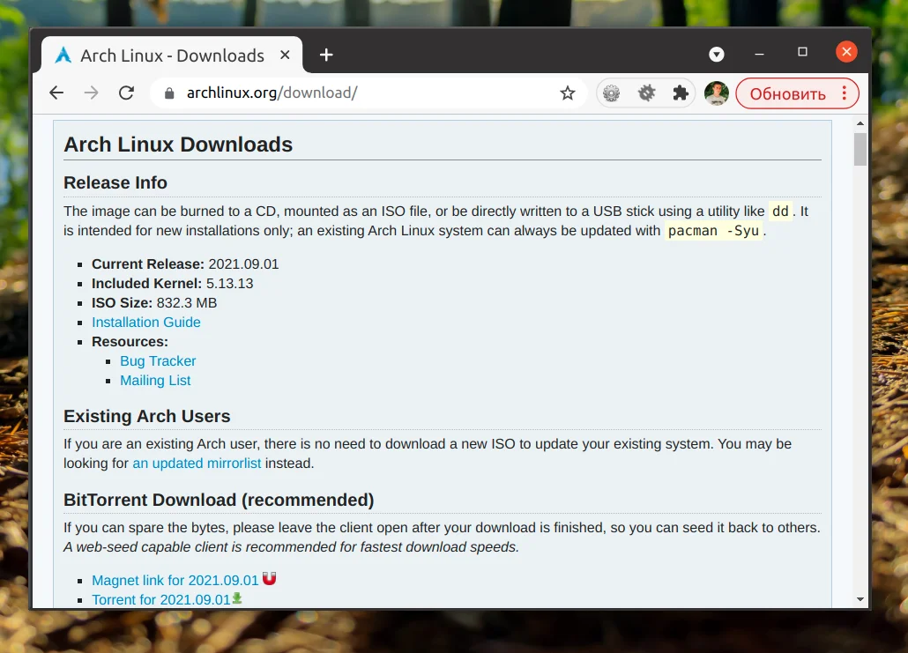Minimize the browser window
The width and height of the screenshot is (908, 653).
tap(759, 54)
